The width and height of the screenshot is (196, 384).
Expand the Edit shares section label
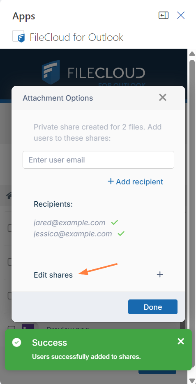click(53, 275)
